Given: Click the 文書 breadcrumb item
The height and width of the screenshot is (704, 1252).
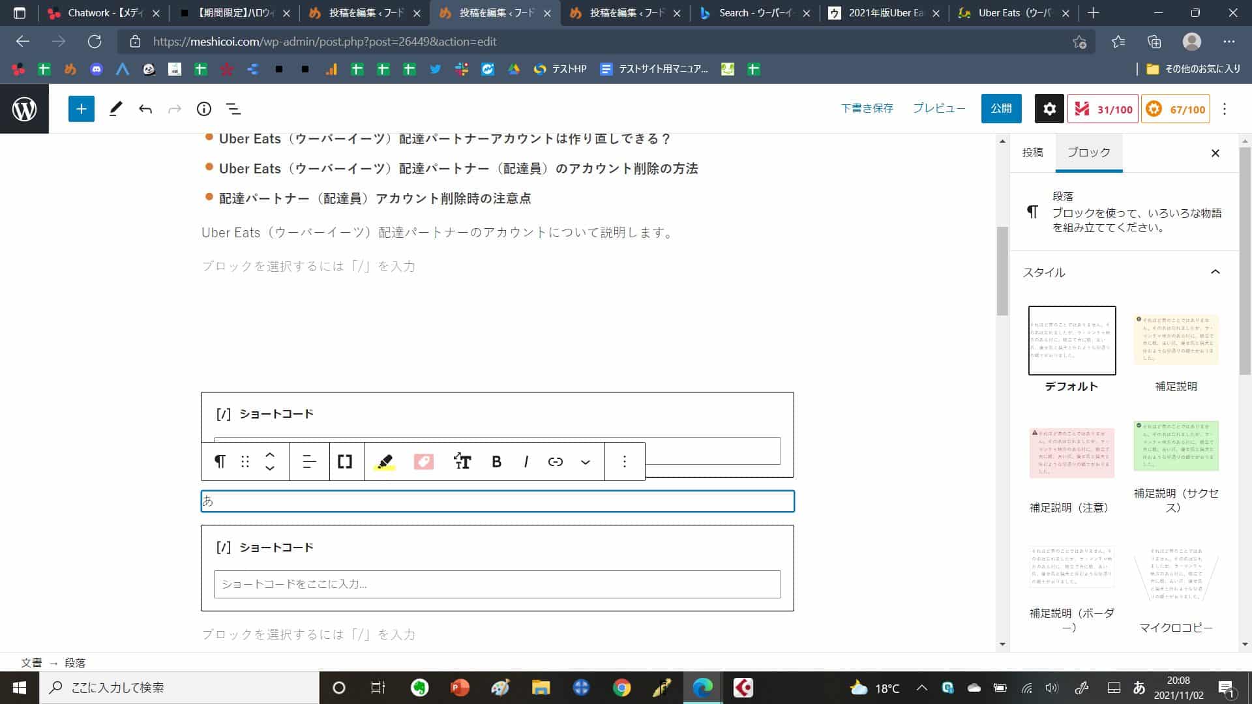Looking at the screenshot, I should tap(31, 662).
